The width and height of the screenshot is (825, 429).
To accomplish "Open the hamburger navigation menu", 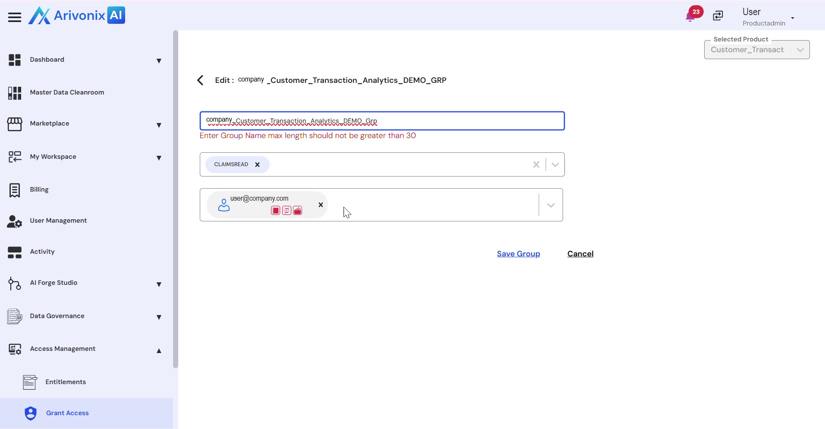I will pyautogui.click(x=15, y=17).
